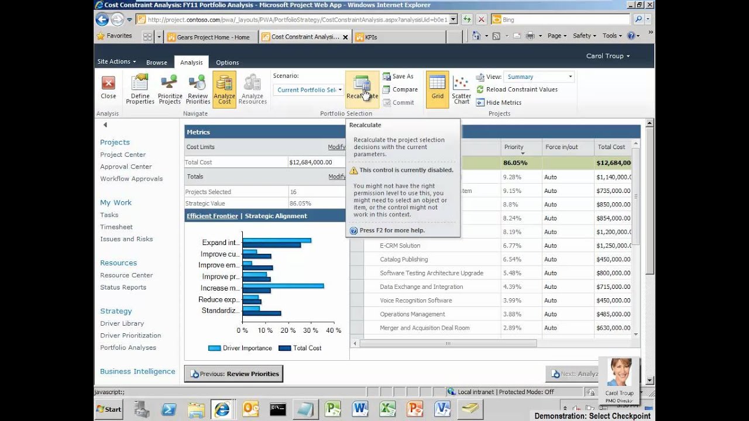Screen dimensions: 749x421
Task: Open Internet Explorer from the taskbar
Action: pos(222,409)
